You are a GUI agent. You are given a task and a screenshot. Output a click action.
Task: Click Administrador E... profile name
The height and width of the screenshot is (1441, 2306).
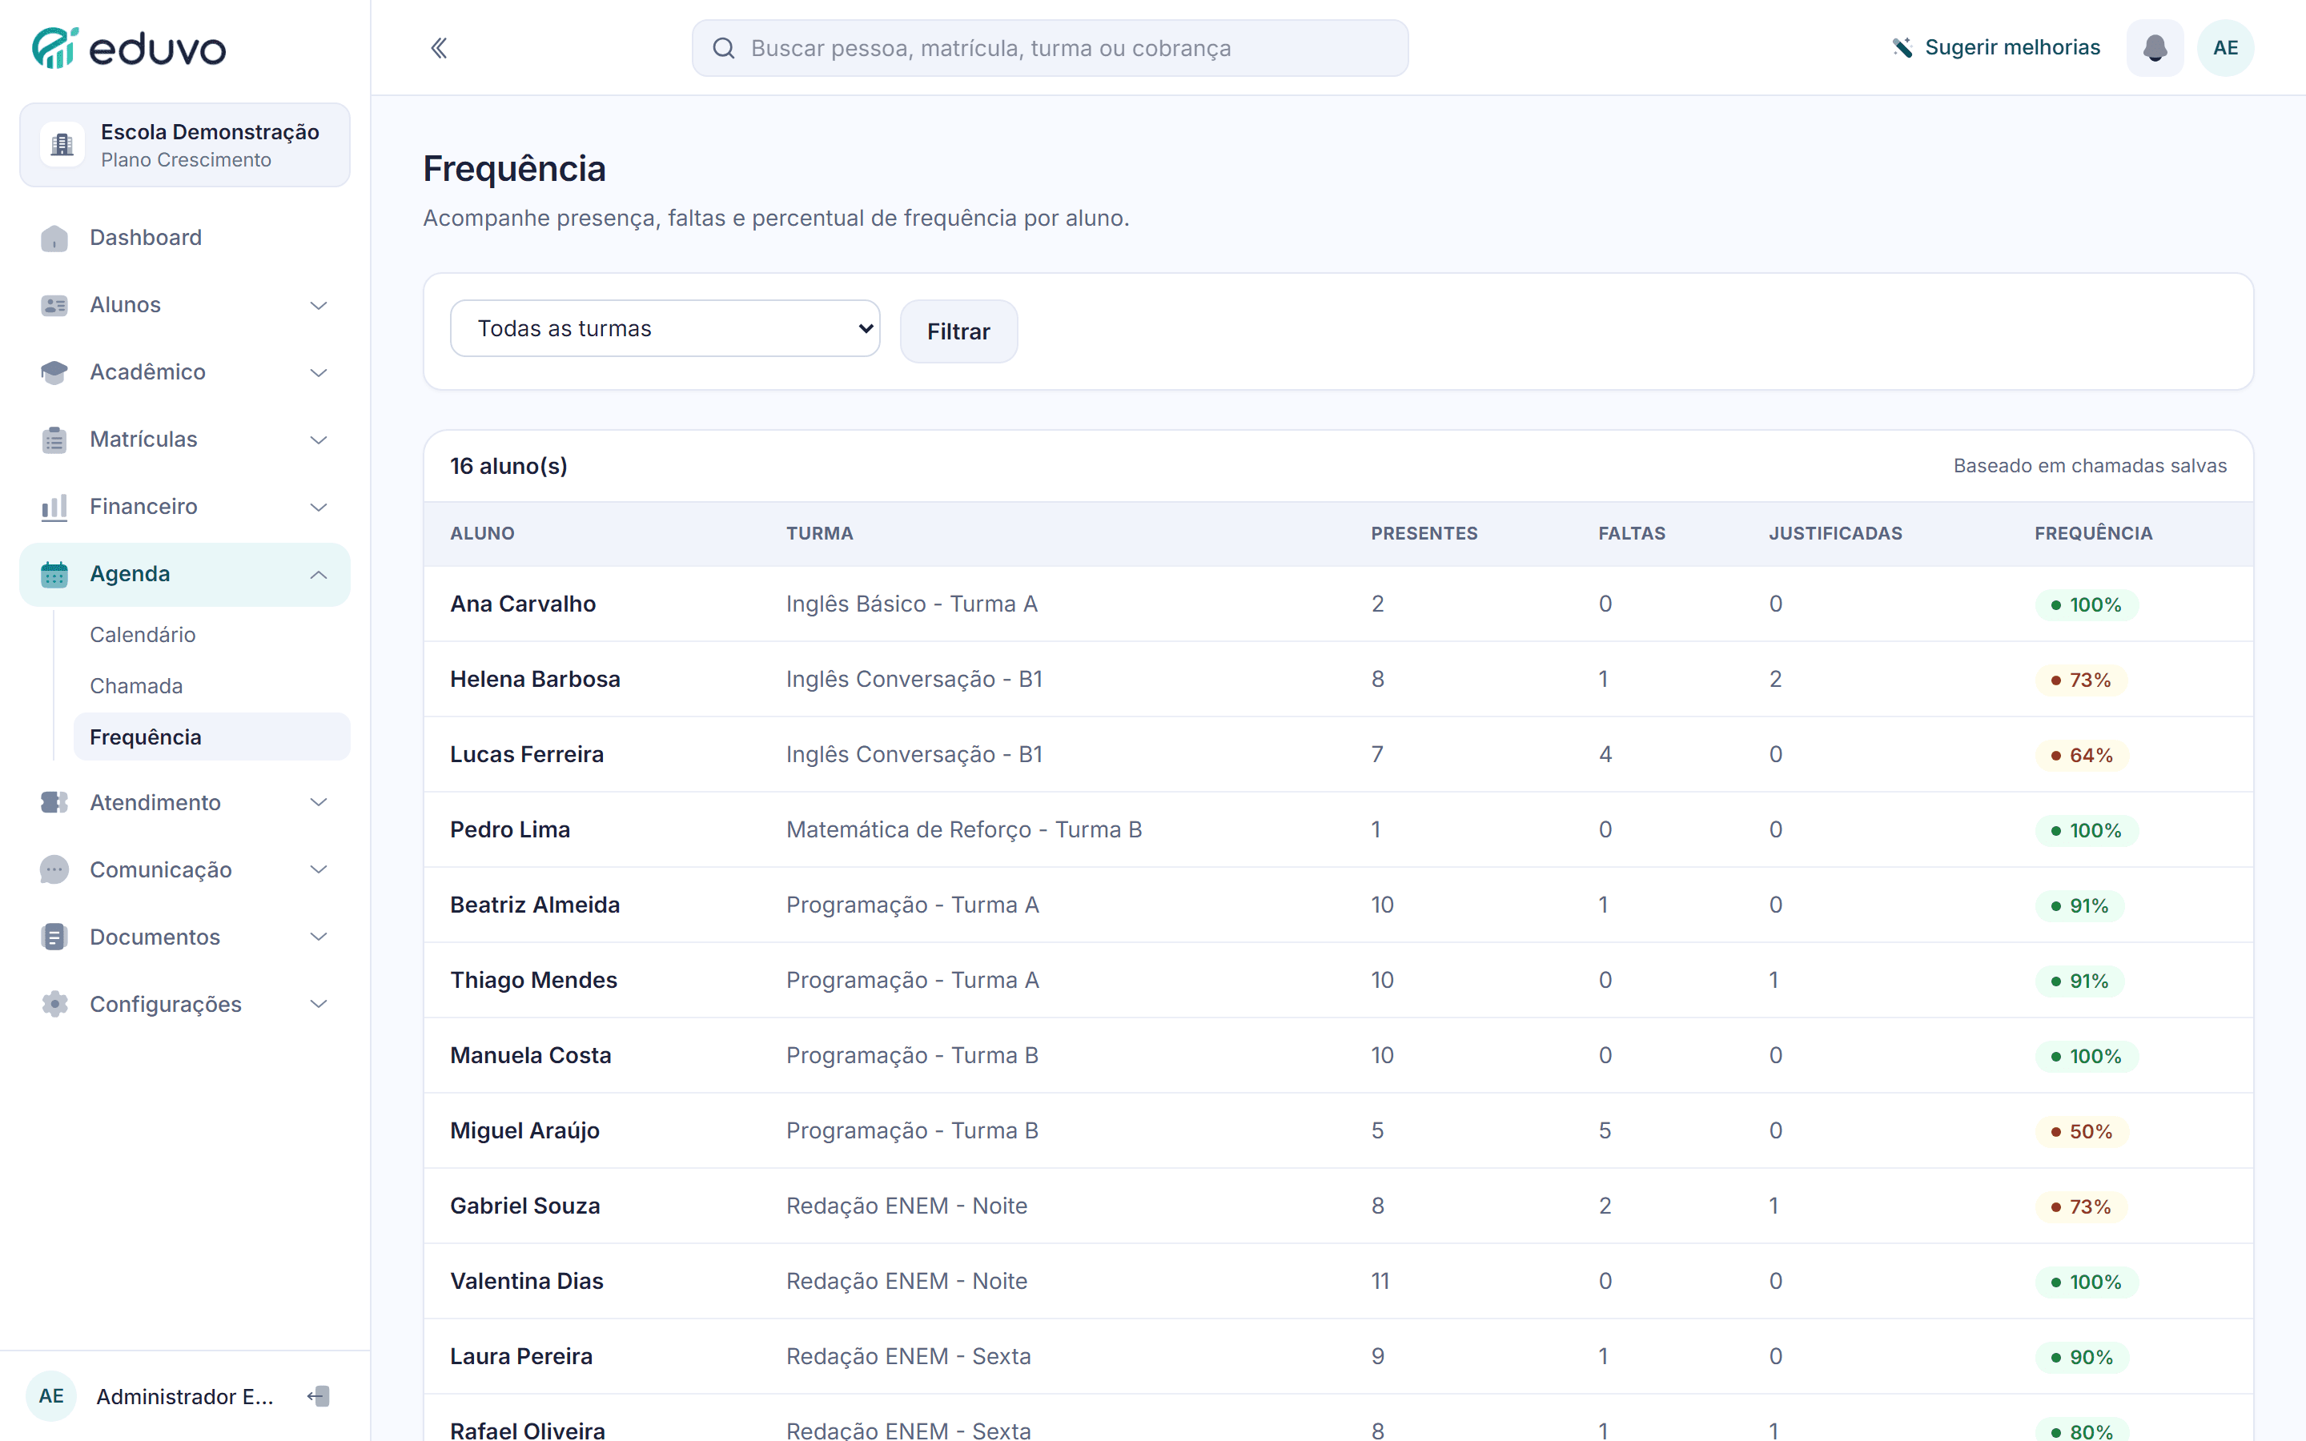click(x=185, y=1396)
